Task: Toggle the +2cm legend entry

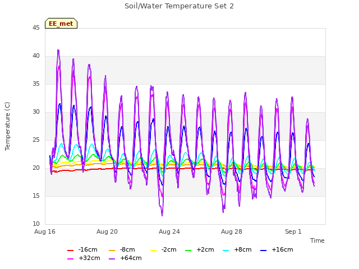Action: pos(200,249)
